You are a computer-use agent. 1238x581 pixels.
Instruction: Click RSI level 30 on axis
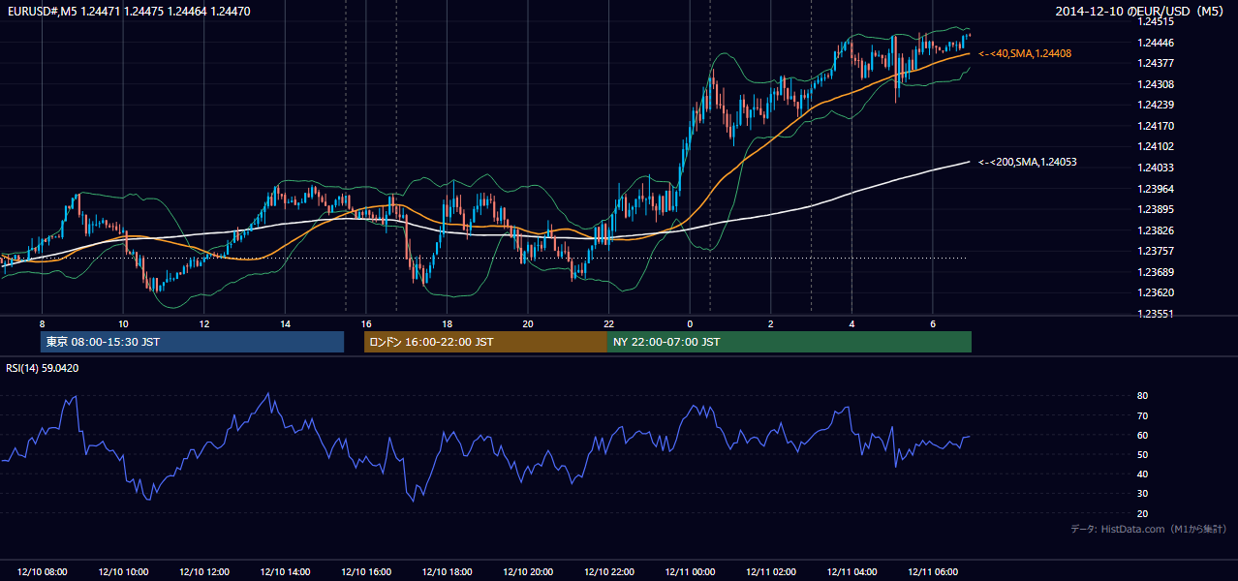[x=1142, y=494]
